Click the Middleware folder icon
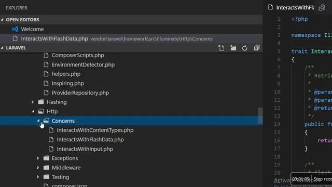Image resolution: width=332 pixels, height=187 pixels. point(46,167)
